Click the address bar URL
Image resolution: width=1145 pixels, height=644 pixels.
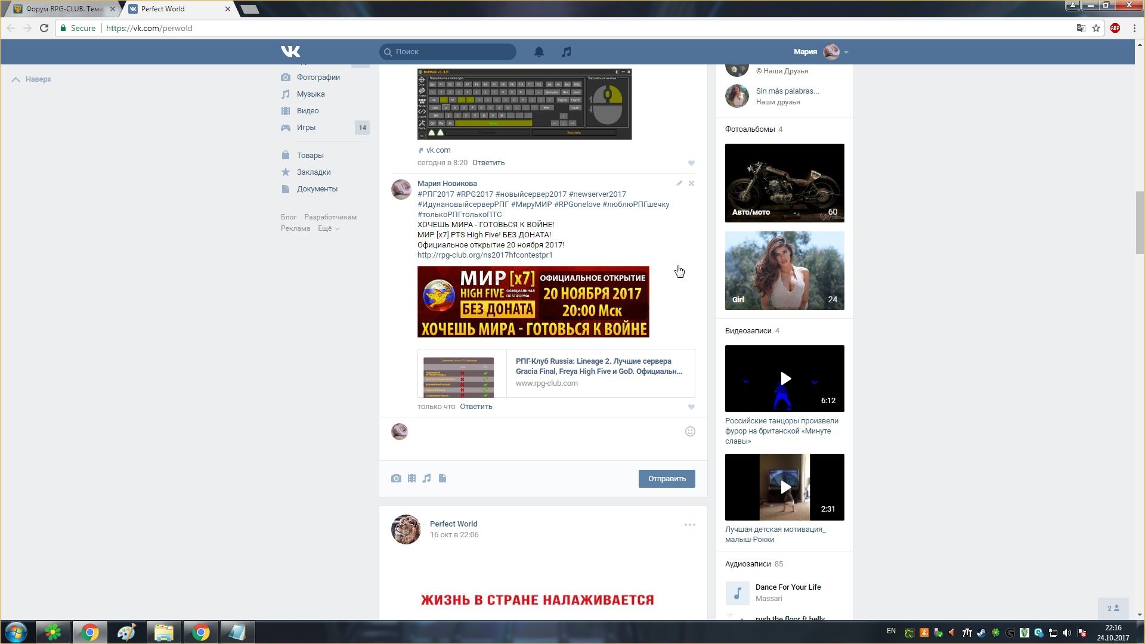[x=149, y=28]
